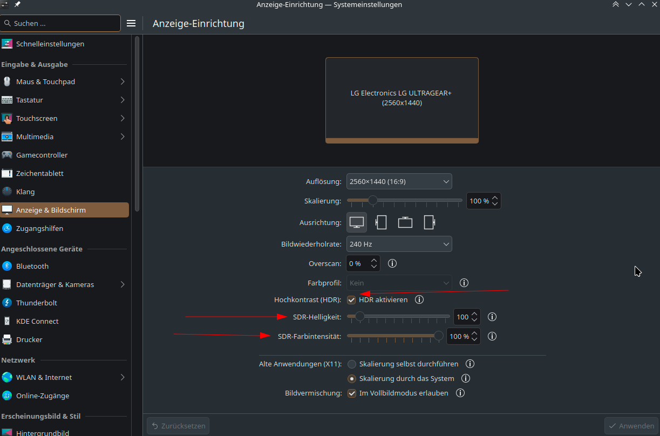Image resolution: width=660 pixels, height=436 pixels.
Task: Open Bluetooth settings
Action: point(65,266)
